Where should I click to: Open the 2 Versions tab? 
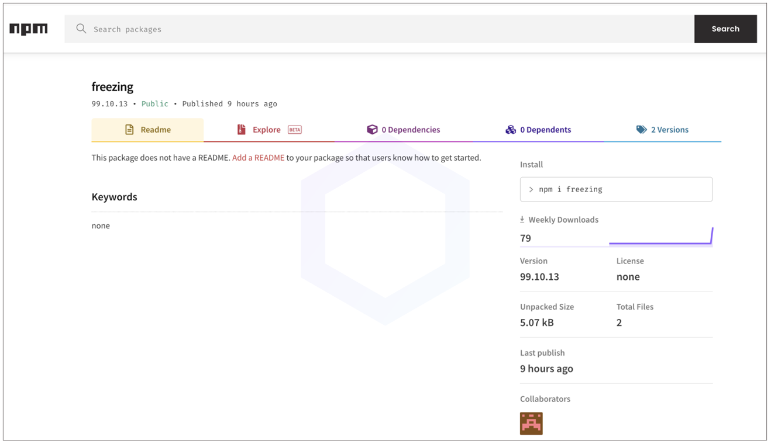click(x=669, y=130)
